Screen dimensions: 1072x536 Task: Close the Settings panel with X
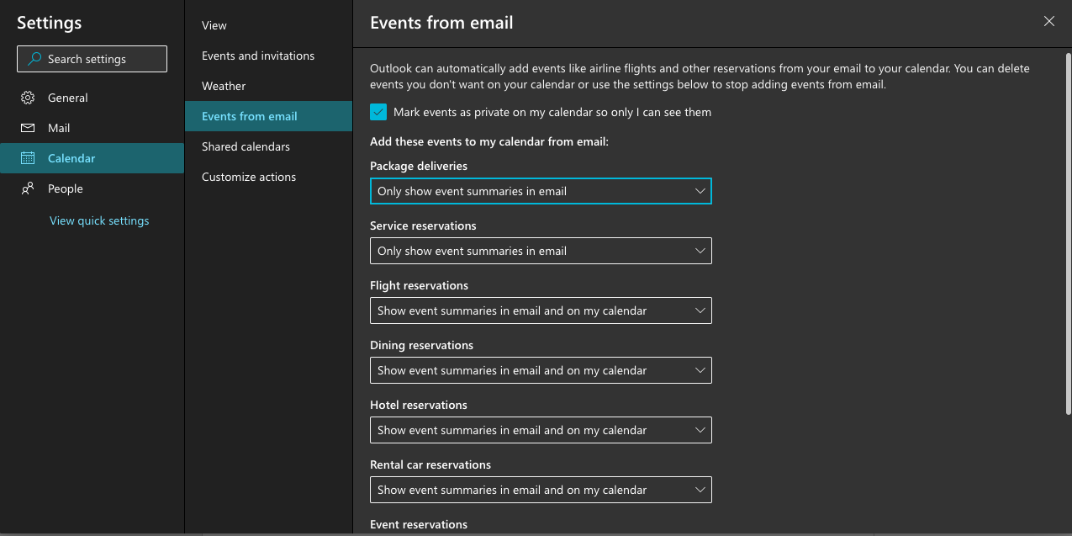point(1048,22)
